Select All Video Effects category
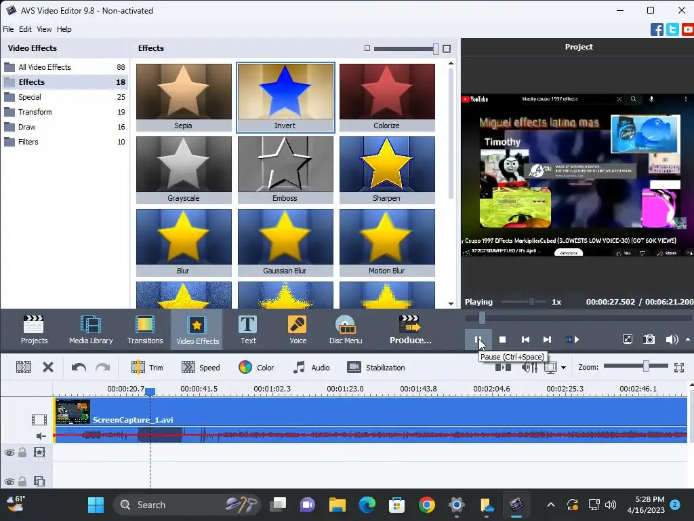The height and width of the screenshot is (521, 694). pyautogui.click(x=64, y=67)
